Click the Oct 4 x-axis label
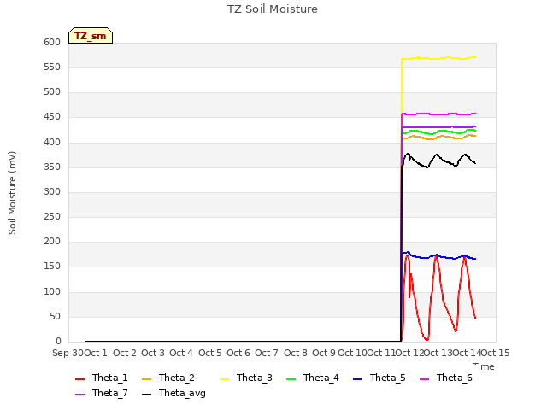 pos(181,353)
